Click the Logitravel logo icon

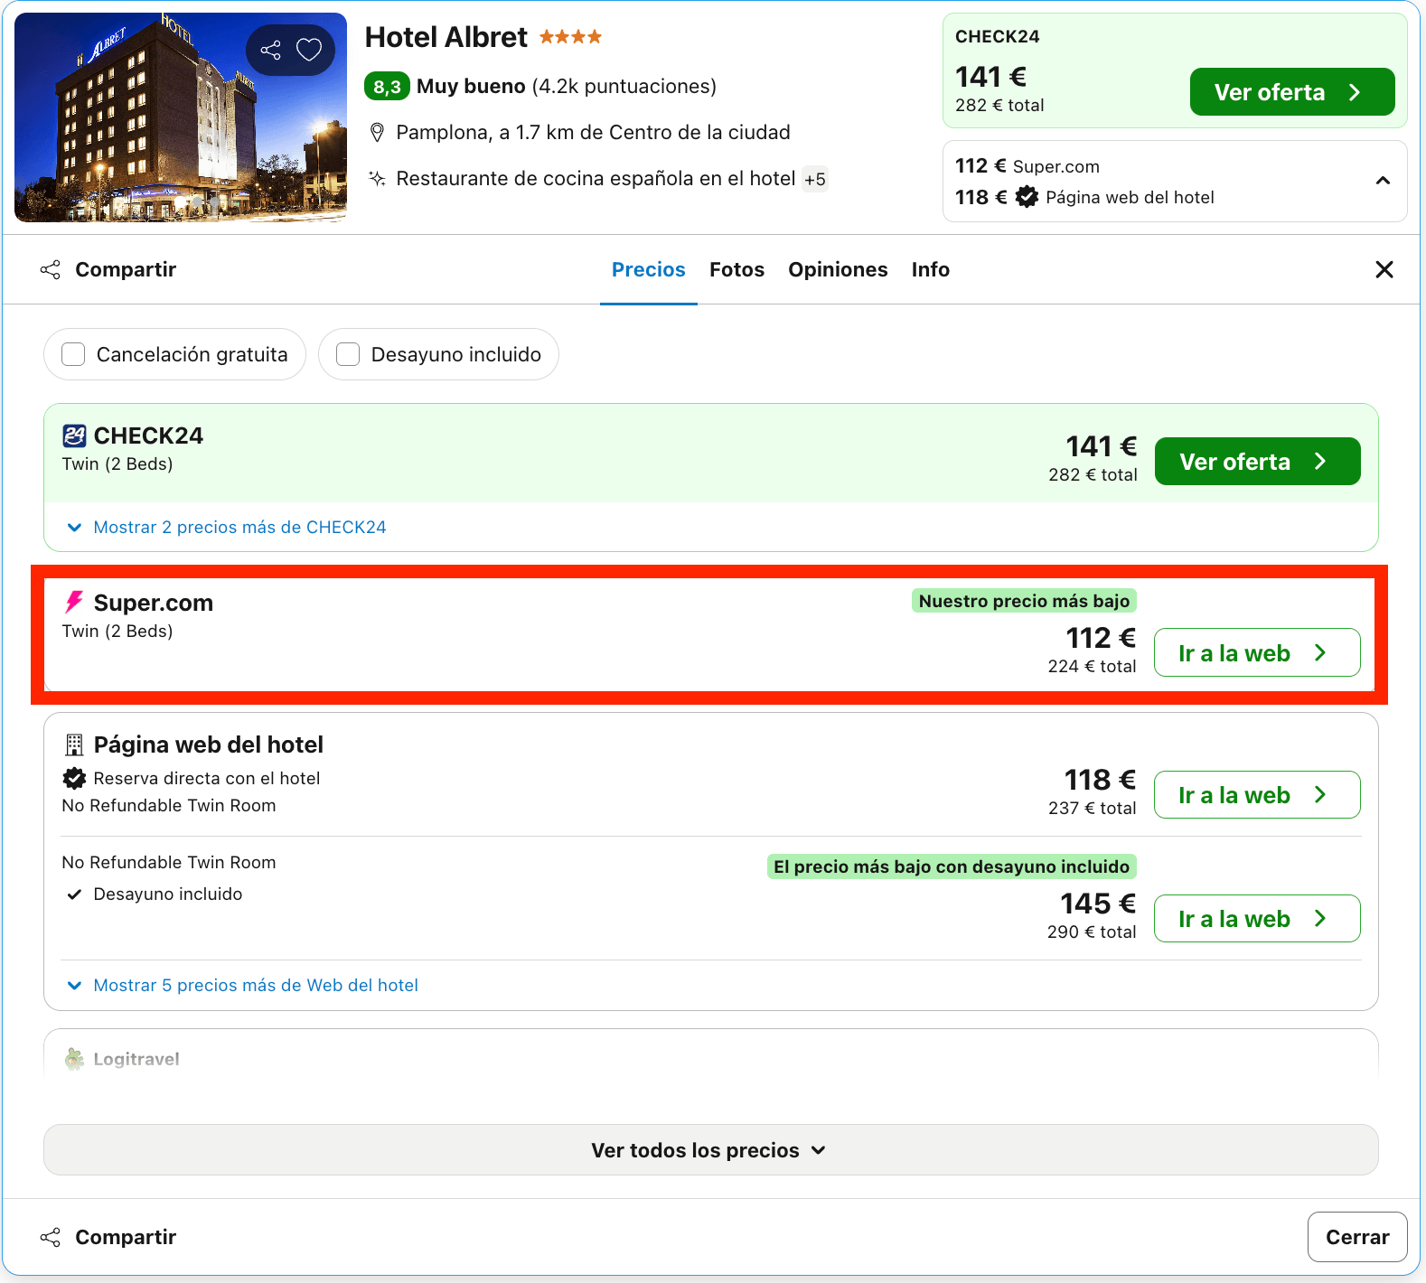pos(74,1058)
